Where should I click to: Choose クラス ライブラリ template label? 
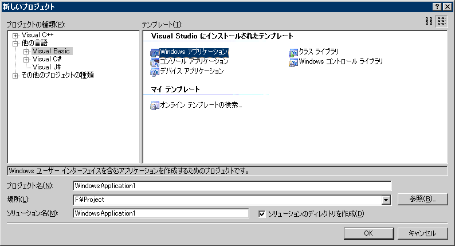tap(319, 52)
